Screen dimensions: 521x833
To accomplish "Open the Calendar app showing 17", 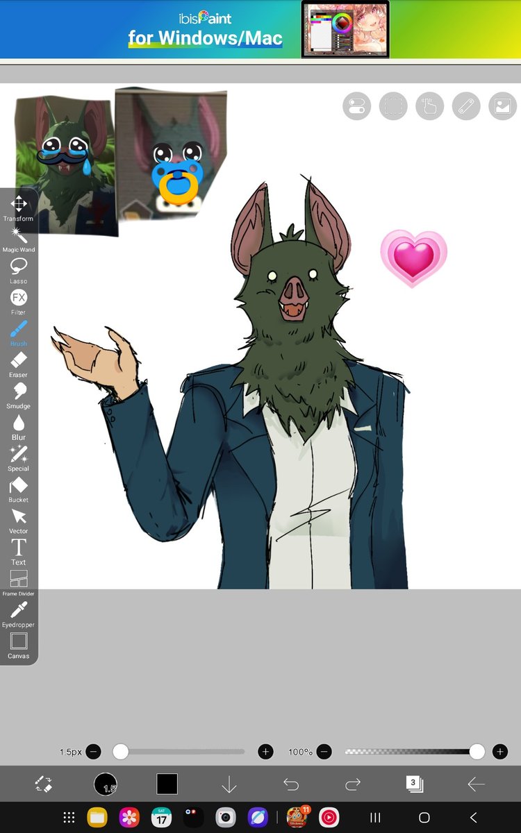I will click(161, 817).
